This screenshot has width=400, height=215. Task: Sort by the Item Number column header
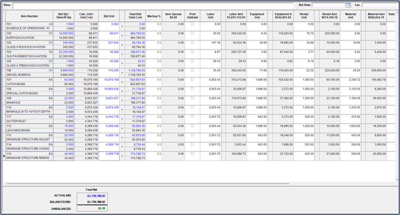pos(29,16)
